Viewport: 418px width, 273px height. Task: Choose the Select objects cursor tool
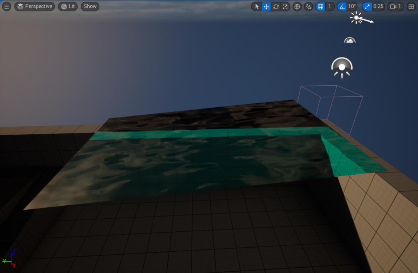[257, 7]
